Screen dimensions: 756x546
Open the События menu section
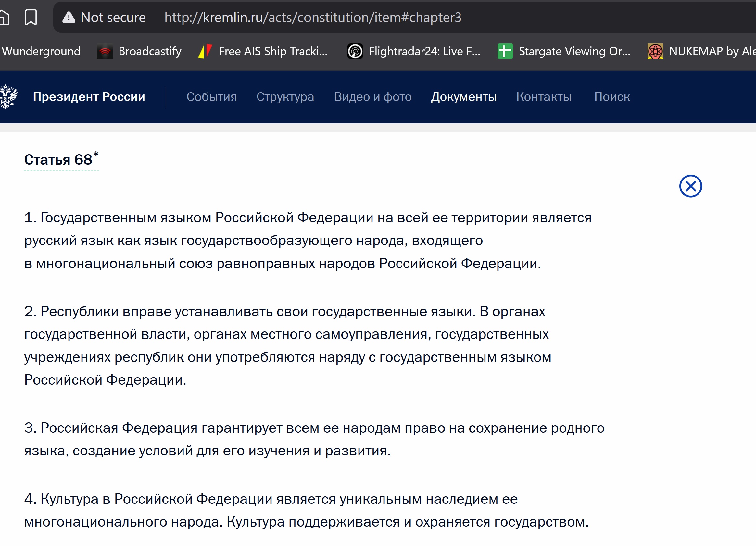click(x=212, y=97)
